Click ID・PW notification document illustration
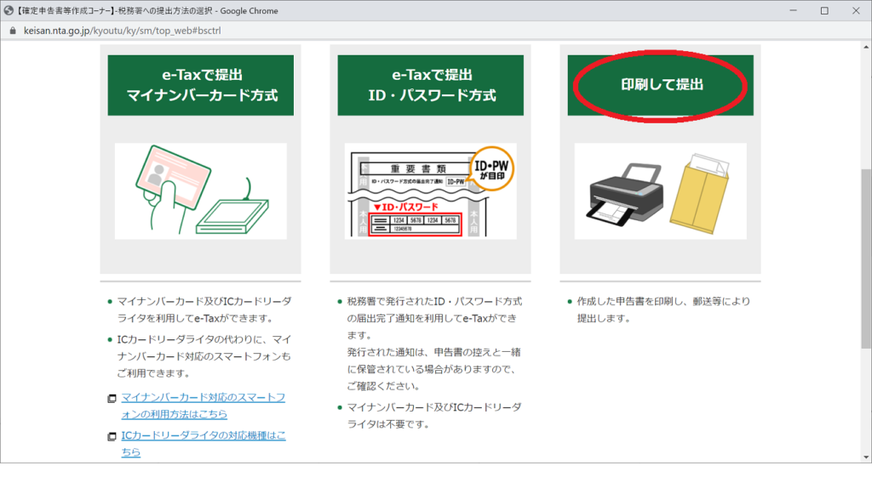 point(430,191)
